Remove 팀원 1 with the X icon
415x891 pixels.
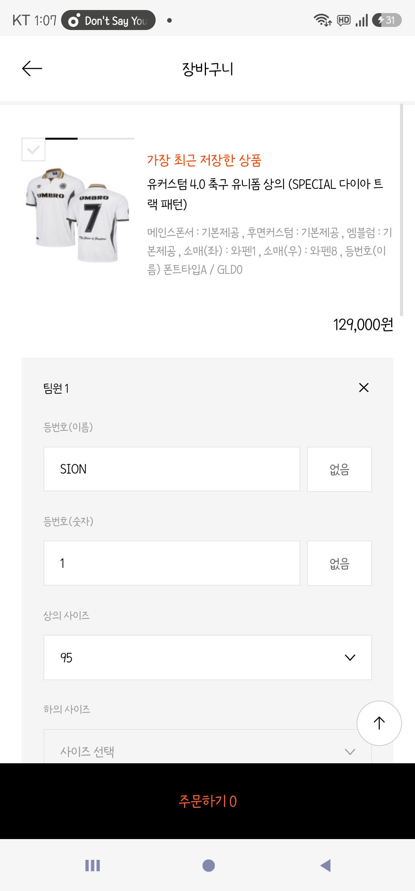pyautogui.click(x=364, y=387)
